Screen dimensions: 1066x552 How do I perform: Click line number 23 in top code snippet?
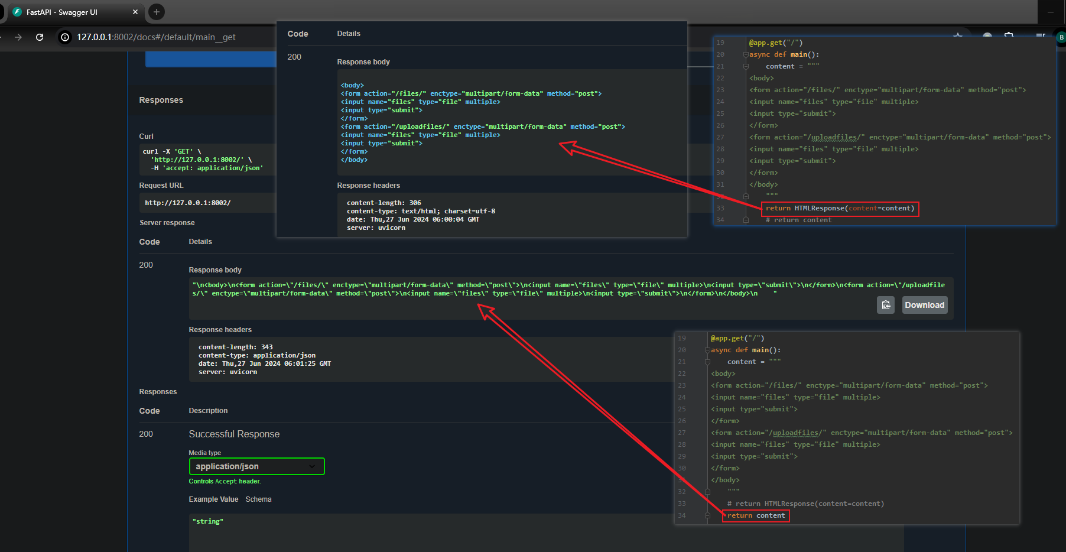pyautogui.click(x=720, y=90)
